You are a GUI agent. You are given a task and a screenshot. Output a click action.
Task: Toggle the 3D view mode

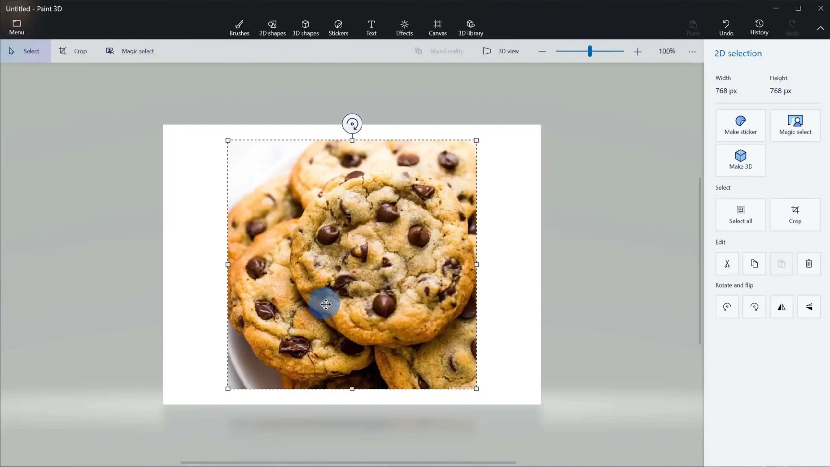501,51
